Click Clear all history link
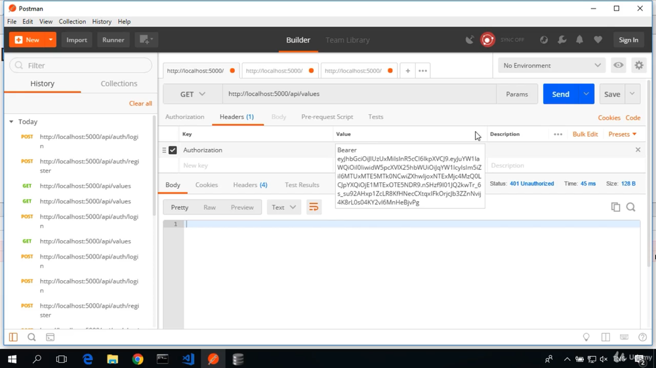Image resolution: width=656 pixels, height=368 pixels. click(x=140, y=103)
